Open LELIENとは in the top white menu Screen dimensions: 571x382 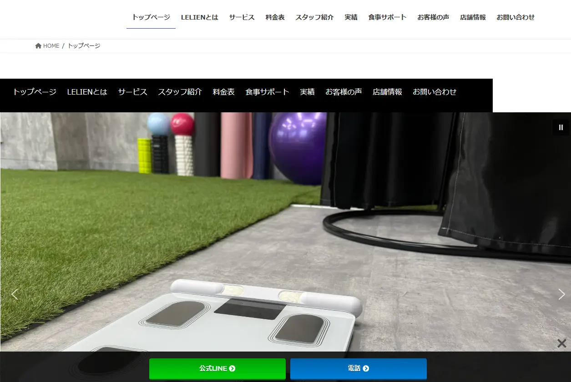[x=200, y=17]
